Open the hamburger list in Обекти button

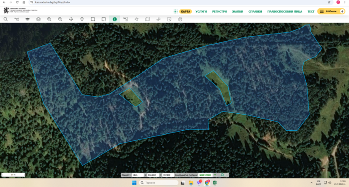[322, 11]
